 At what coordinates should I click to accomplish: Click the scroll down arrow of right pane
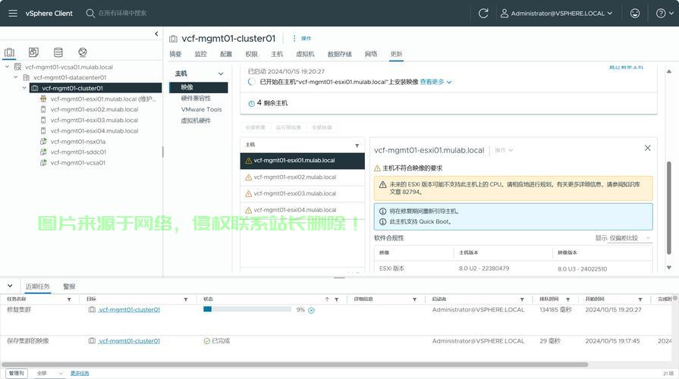(x=669, y=268)
